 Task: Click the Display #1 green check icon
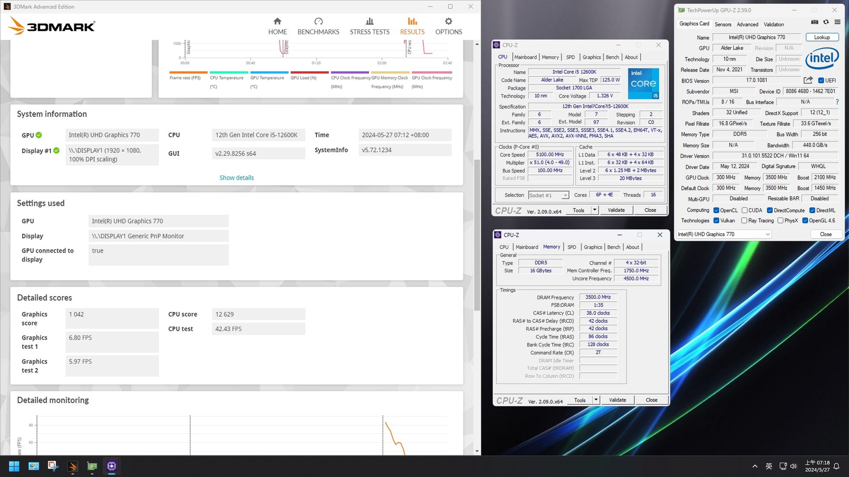click(x=57, y=151)
